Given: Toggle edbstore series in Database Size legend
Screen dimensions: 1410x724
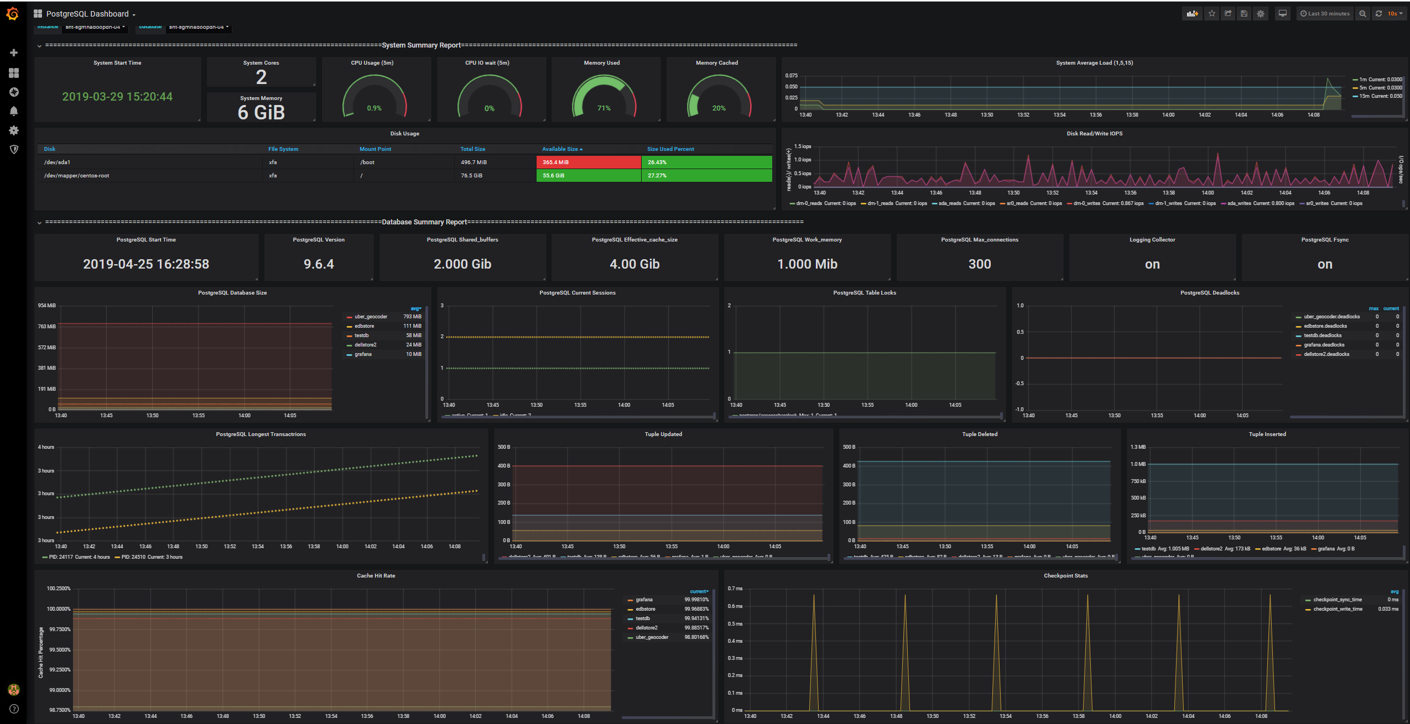Looking at the screenshot, I should pos(364,326).
